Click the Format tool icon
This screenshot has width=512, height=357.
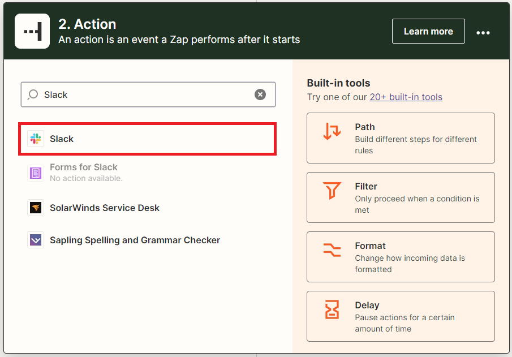(332, 250)
